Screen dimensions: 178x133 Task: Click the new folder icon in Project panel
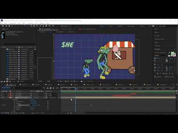[x=4, y=82]
